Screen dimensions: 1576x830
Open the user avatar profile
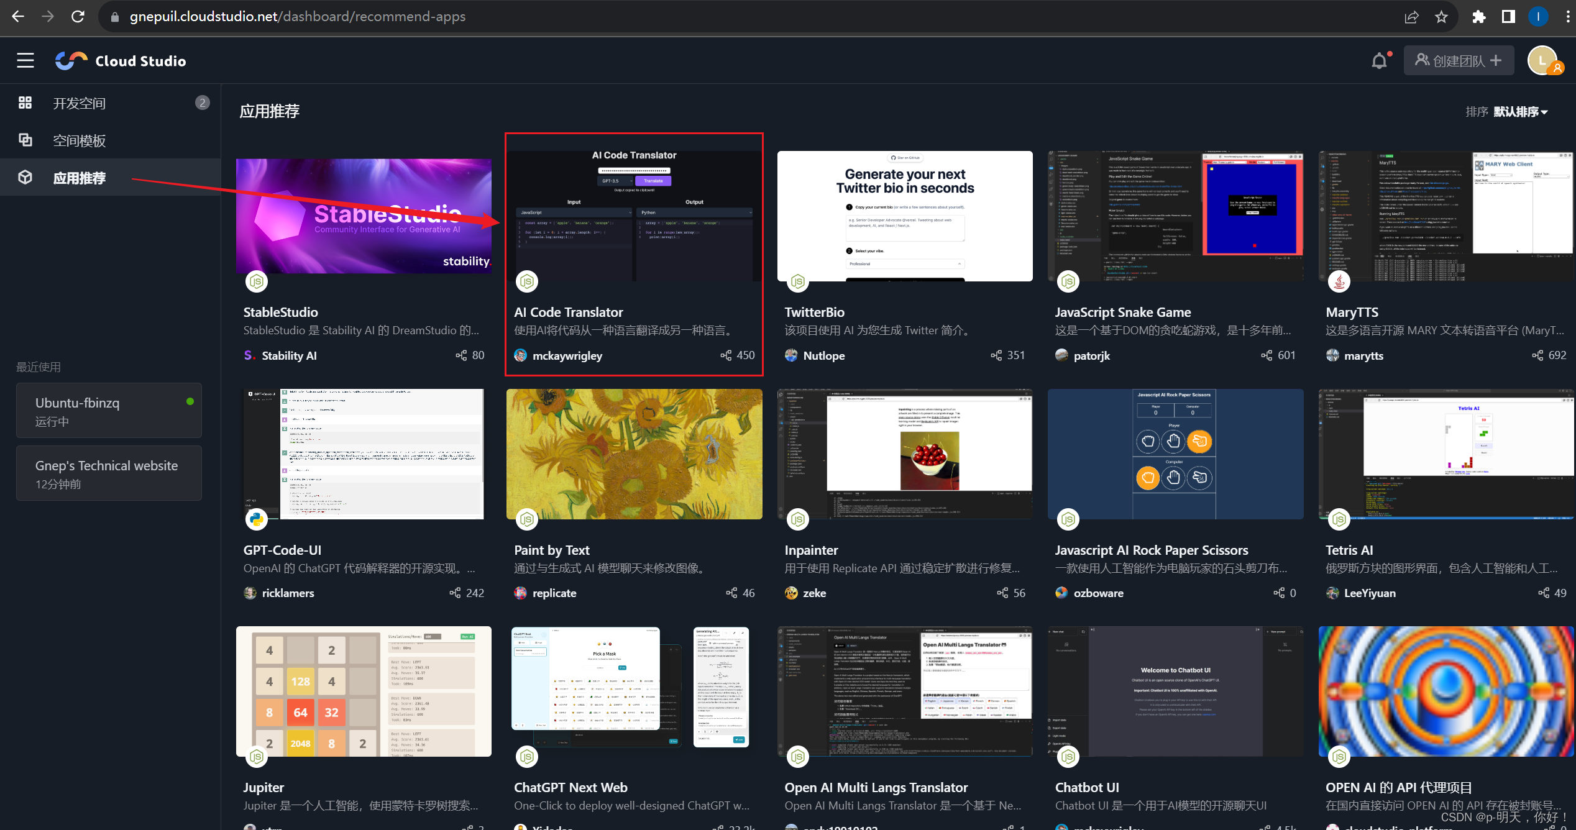(x=1543, y=60)
